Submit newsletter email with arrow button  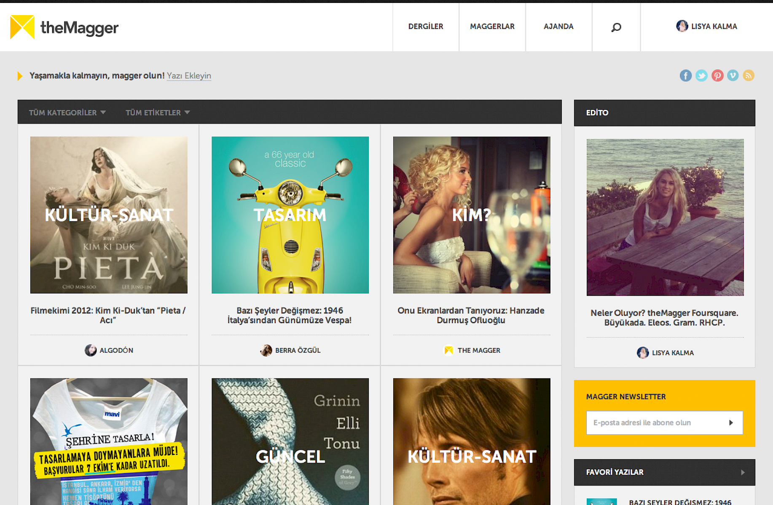coord(731,423)
